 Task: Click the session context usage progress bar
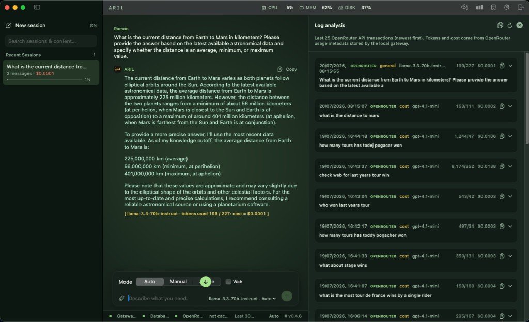click(x=44, y=79)
